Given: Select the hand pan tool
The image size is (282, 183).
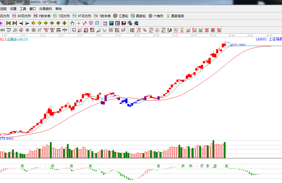Looking at the screenshot, I should 72,23.
